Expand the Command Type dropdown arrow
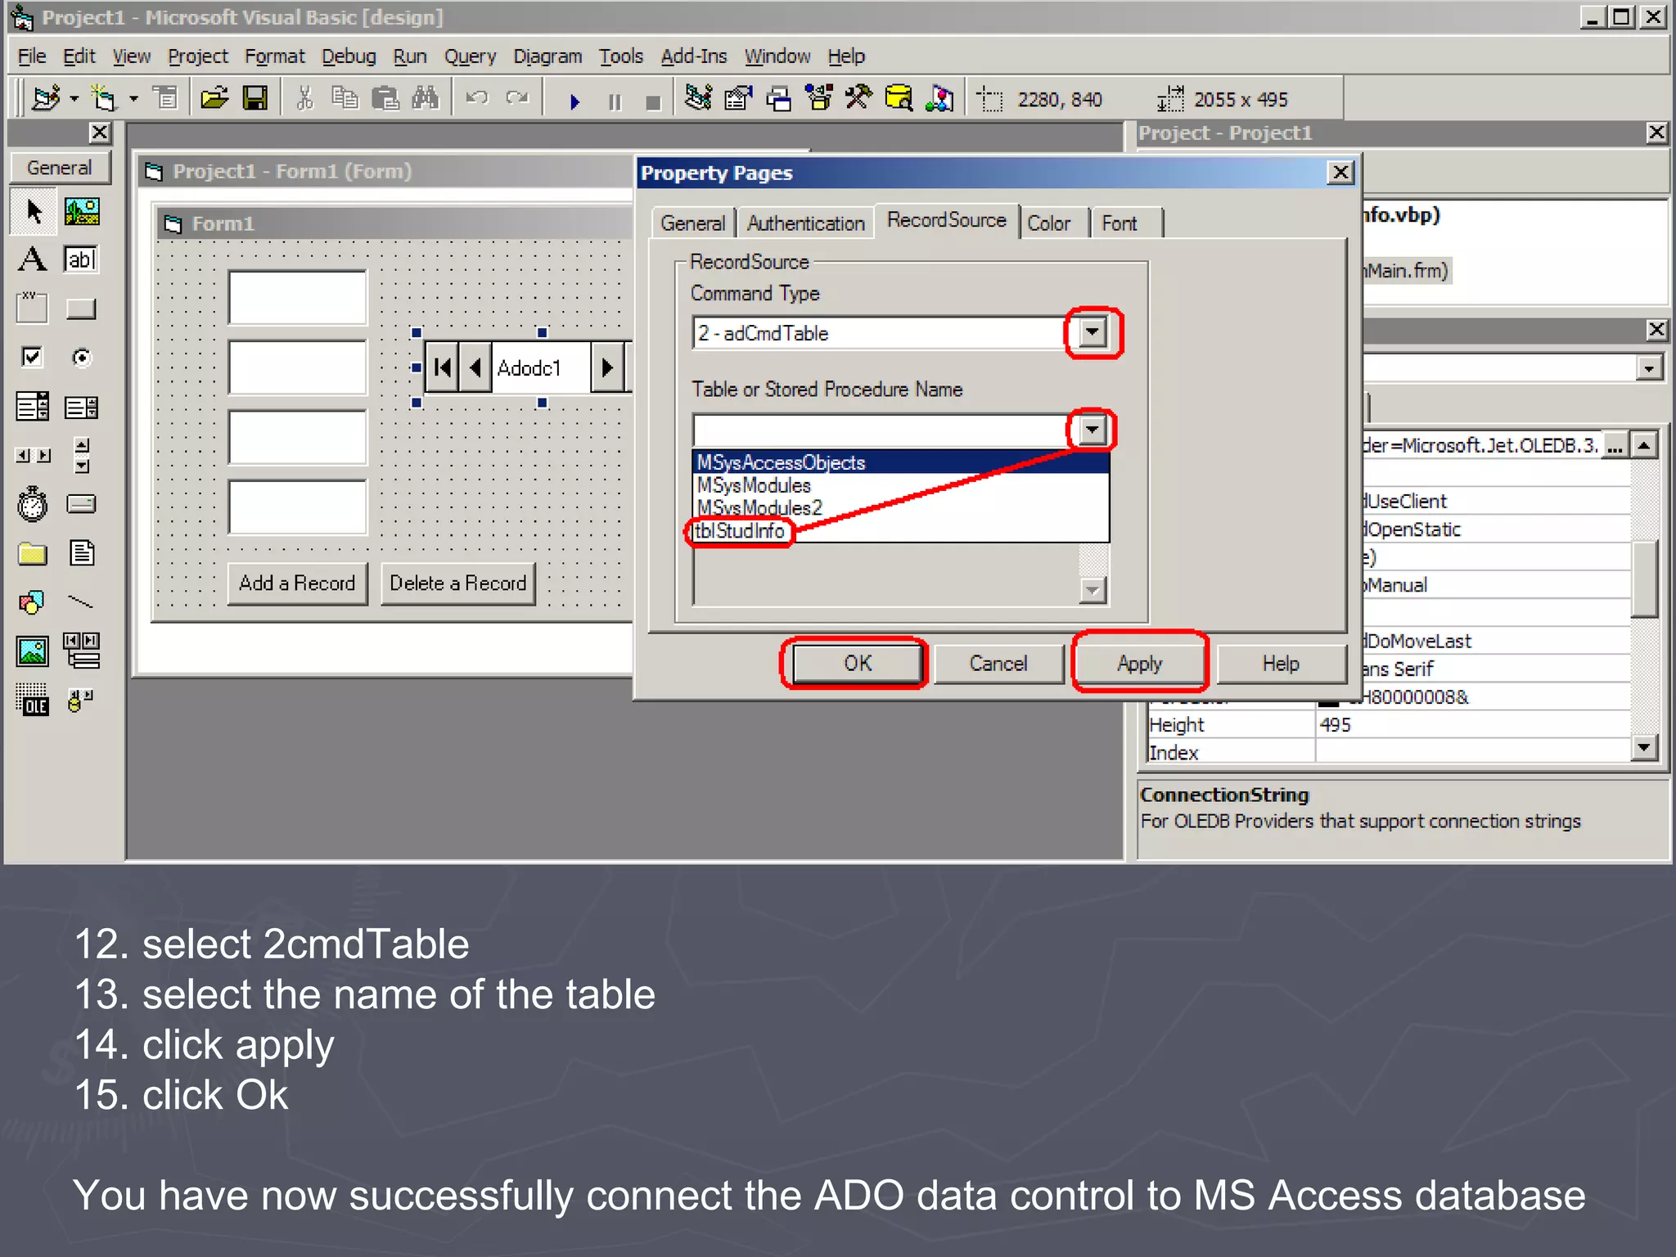This screenshot has width=1676, height=1257. pos(1093,332)
